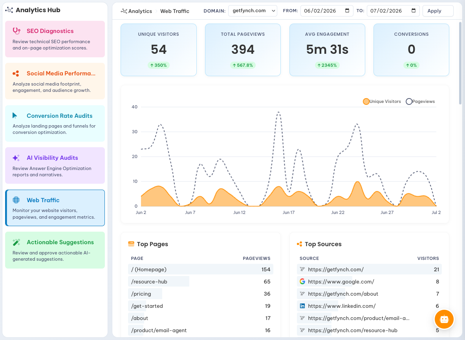This screenshot has height=340, width=465.
Task: Click the https://getfynch.com/about source text
Action: [x=343, y=293]
